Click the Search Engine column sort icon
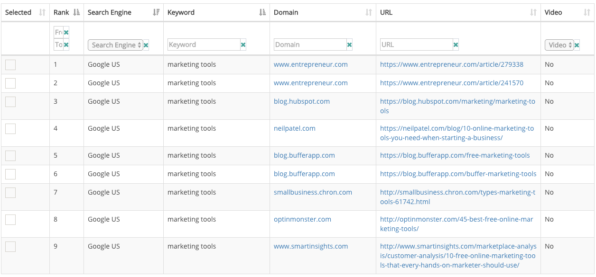 156,13
